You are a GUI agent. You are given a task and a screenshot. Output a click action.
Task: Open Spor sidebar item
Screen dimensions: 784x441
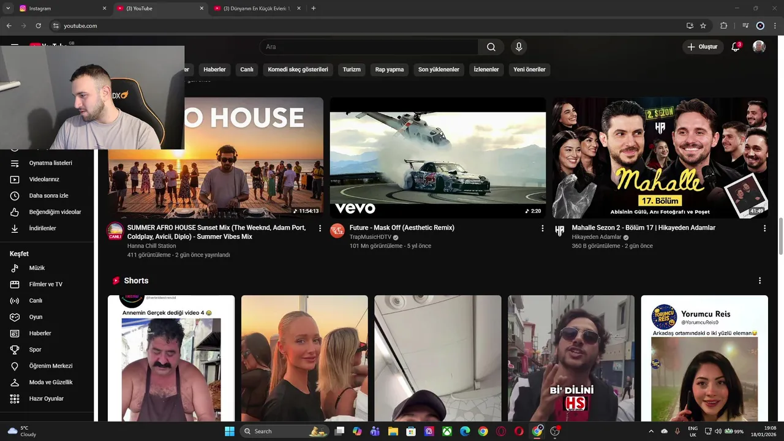tap(47, 350)
